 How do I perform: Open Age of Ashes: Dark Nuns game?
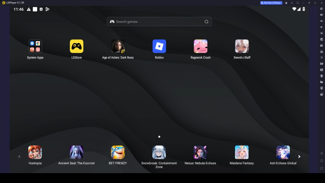118,46
